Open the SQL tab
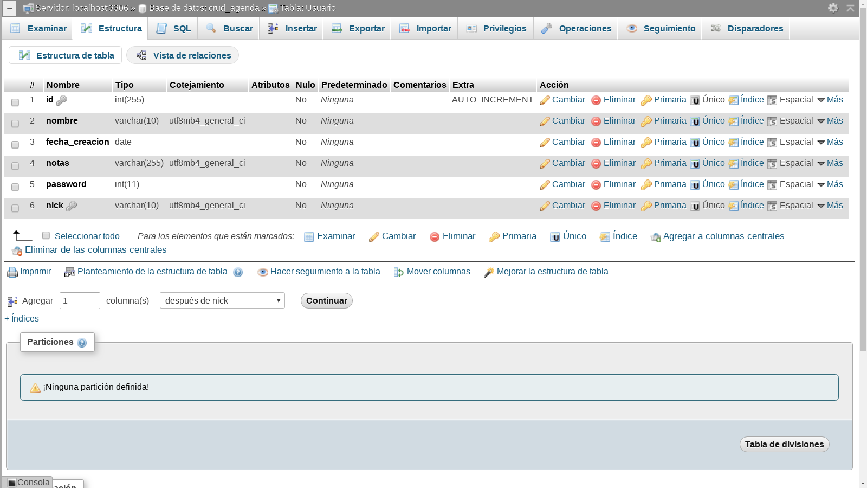Viewport: 867px width, 488px height. coord(173,28)
